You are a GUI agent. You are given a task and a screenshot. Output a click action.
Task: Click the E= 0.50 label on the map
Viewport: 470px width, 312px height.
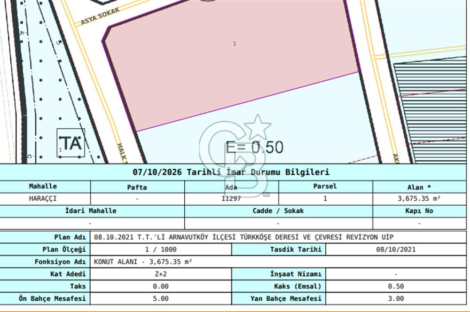[254, 147]
